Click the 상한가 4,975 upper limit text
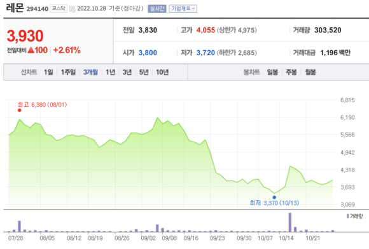369x249 pixels. 237,30
